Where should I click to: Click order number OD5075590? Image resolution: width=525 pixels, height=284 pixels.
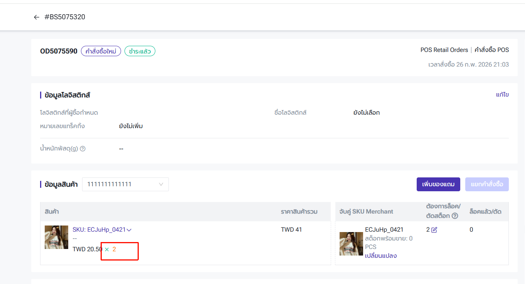tap(59, 51)
